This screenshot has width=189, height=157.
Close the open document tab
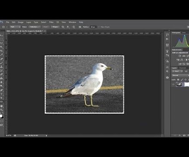pos(45,31)
